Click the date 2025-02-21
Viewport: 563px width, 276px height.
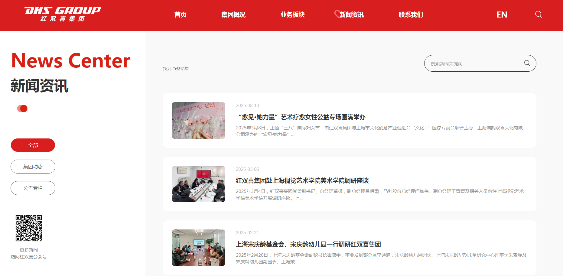(247, 233)
